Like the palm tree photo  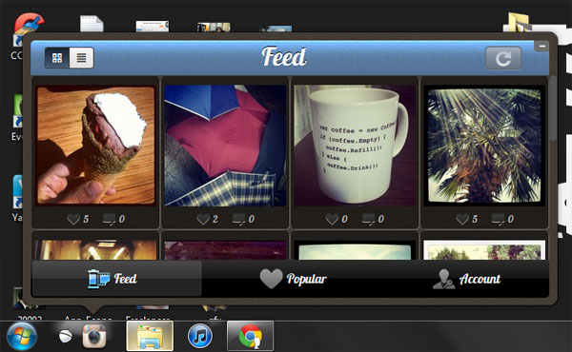point(462,219)
